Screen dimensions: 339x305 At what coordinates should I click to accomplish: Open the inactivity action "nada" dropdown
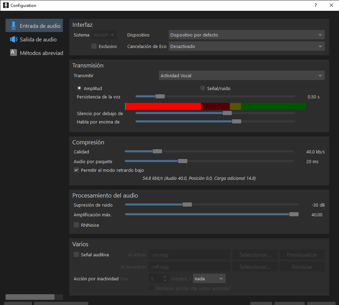209,279
